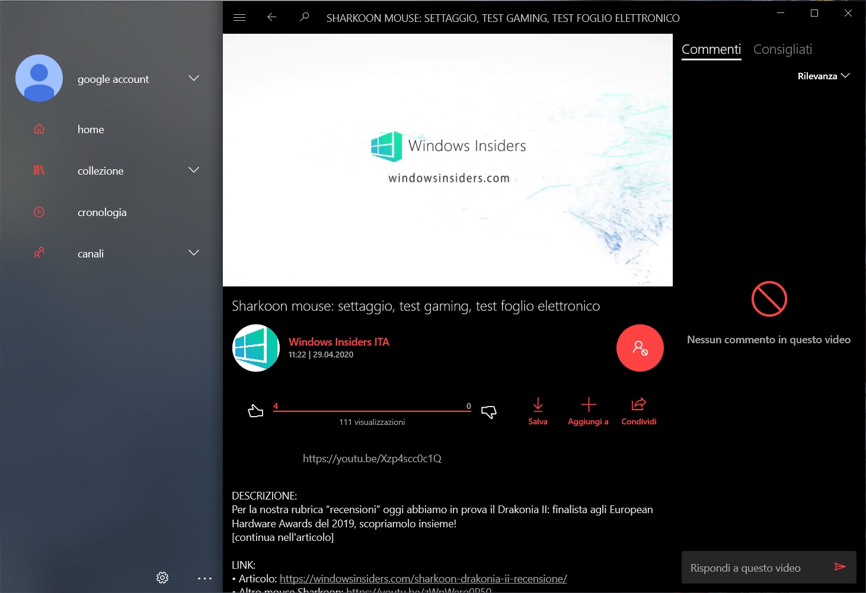Go back with the arrow icon
This screenshot has height=593, width=866.
click(271, 17)
